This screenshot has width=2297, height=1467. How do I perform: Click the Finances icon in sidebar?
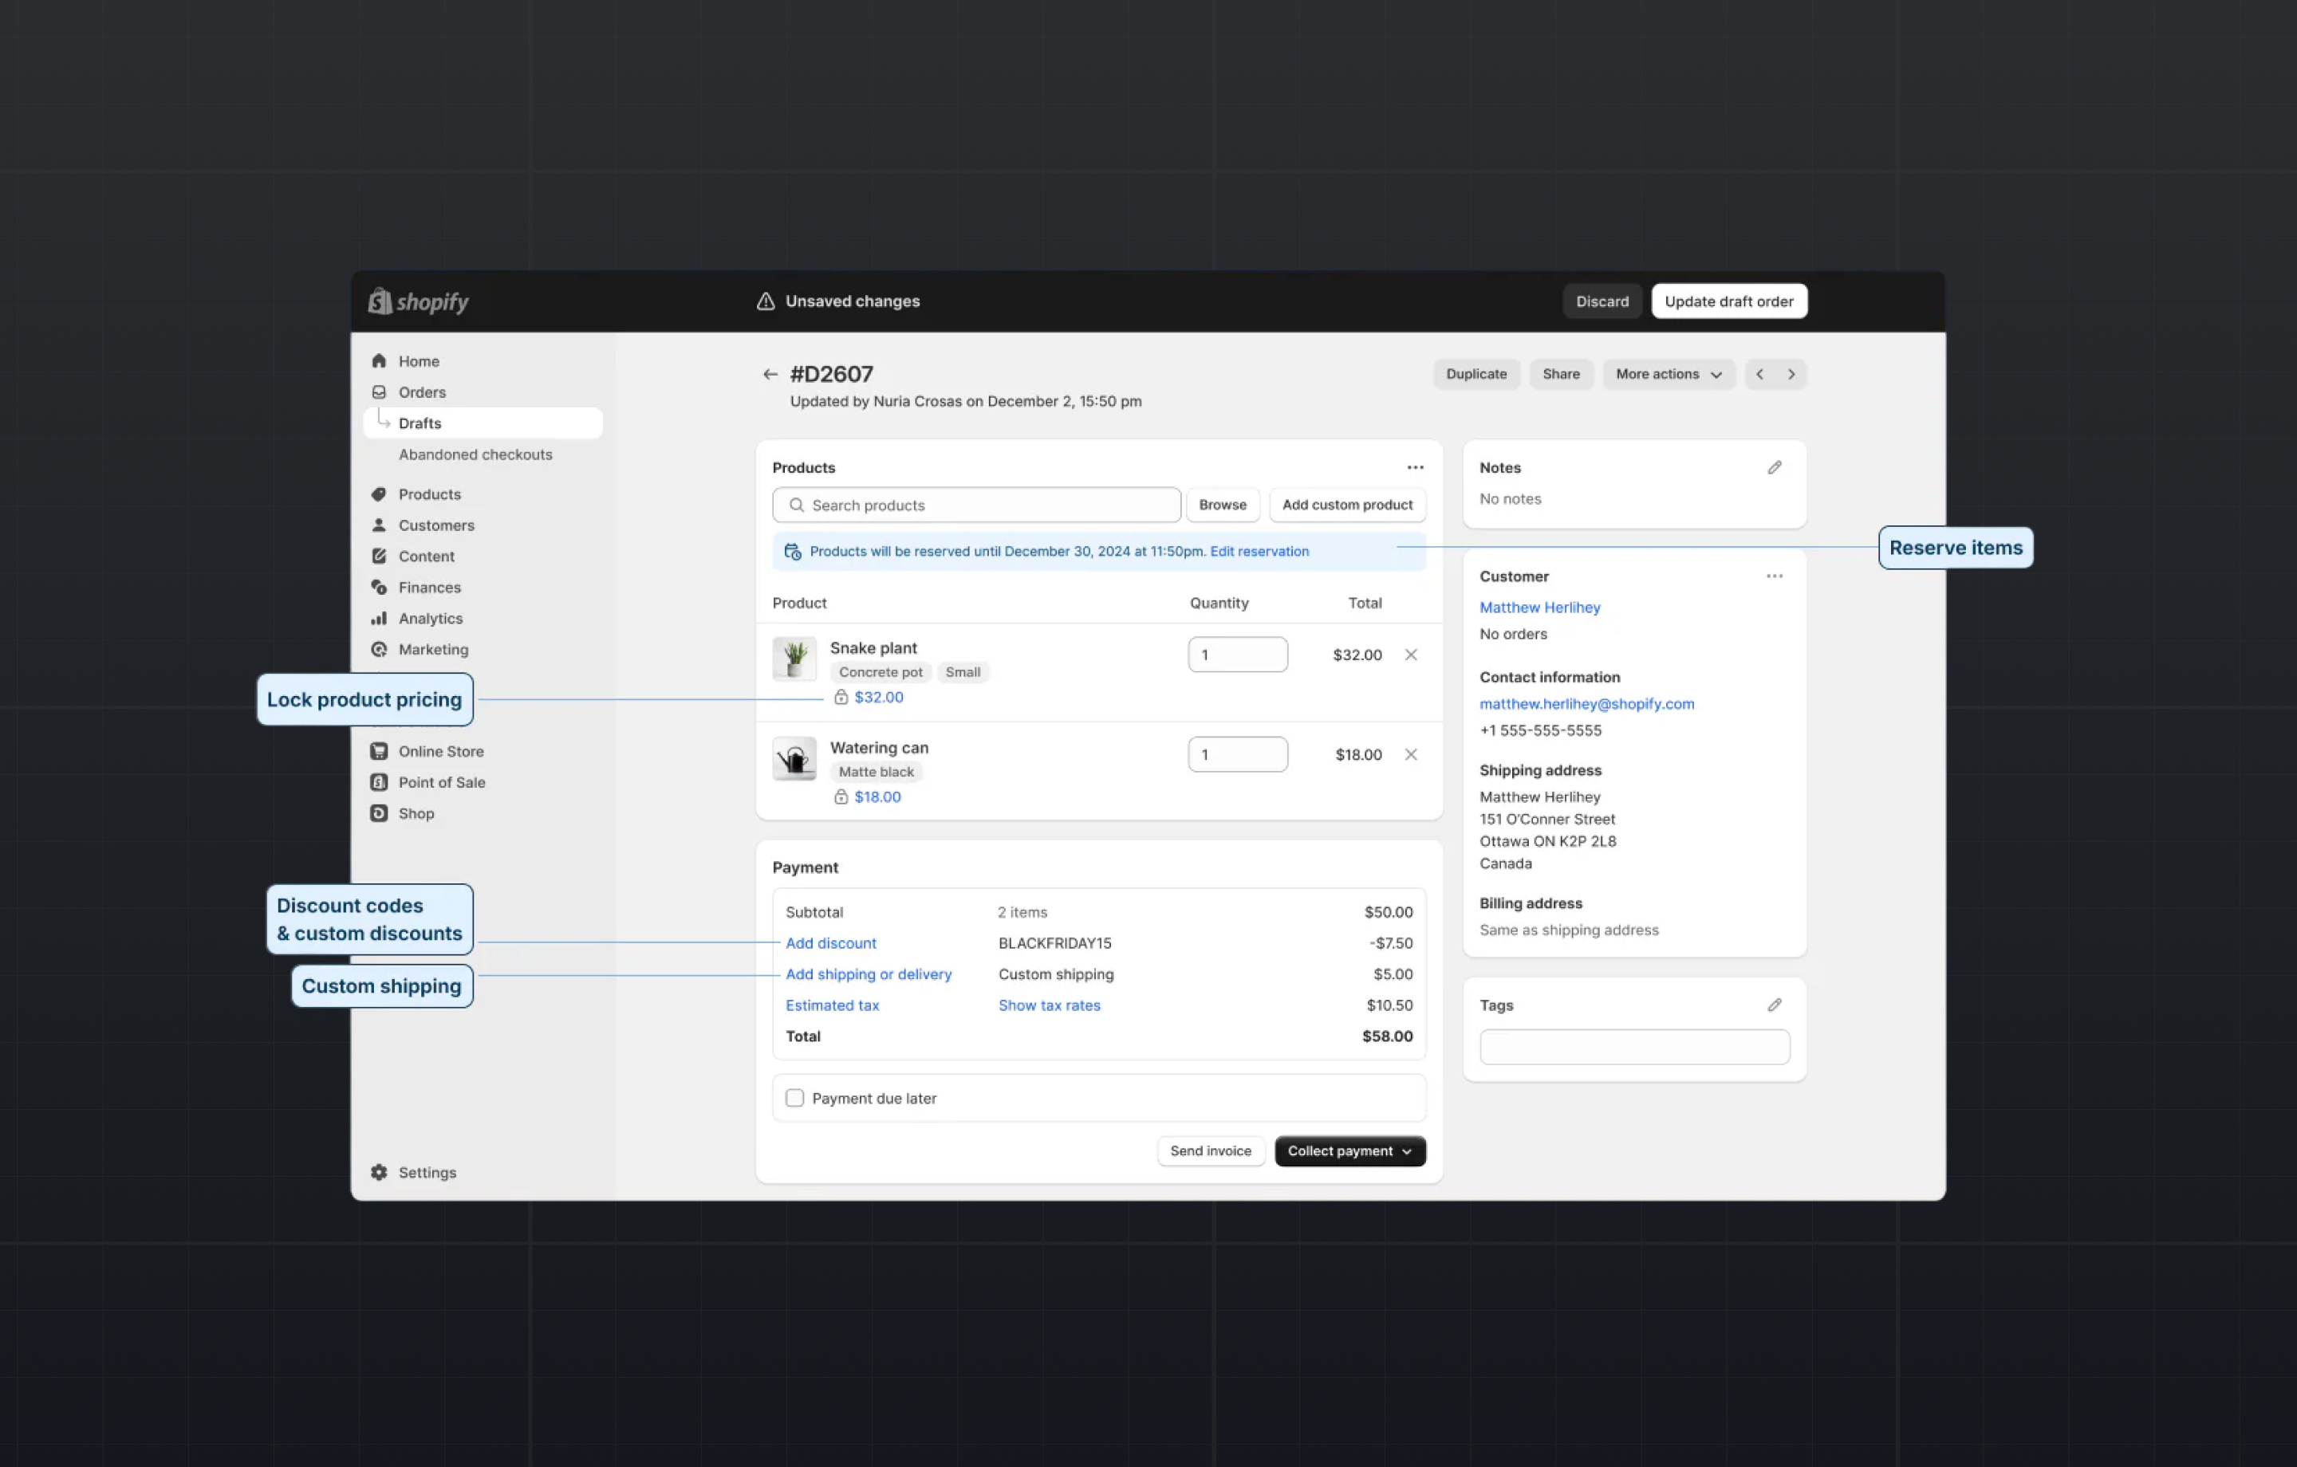tap(379, 587)
